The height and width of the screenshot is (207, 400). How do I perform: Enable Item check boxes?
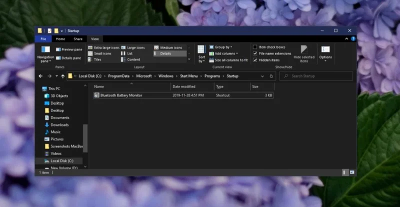[x=255, y=47]
